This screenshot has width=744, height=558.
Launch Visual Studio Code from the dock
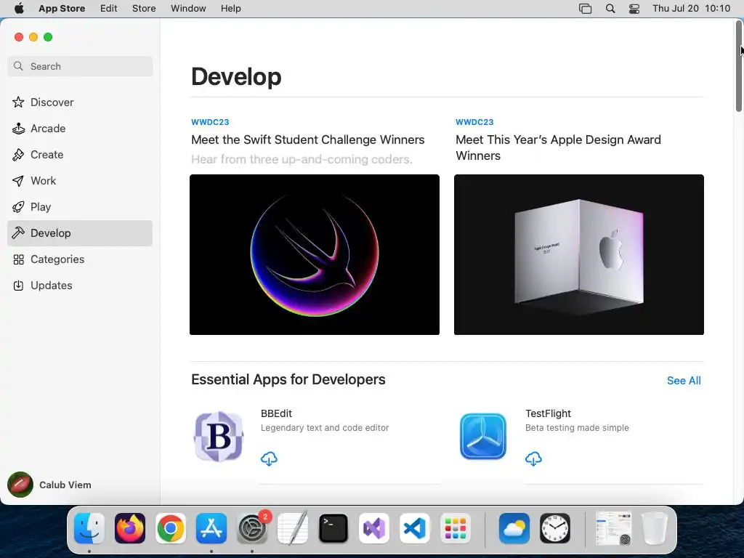[x=415, y=528]
